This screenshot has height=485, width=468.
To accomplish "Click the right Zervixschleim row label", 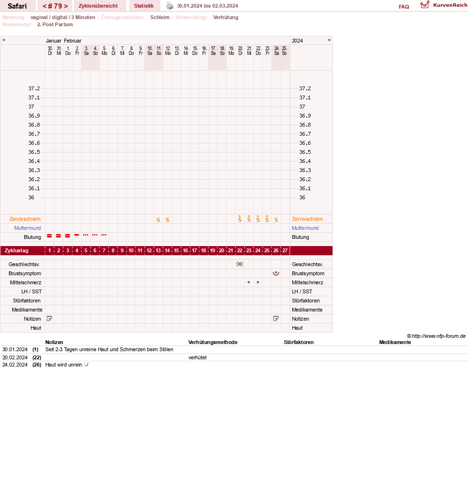I will coord(307,219).
